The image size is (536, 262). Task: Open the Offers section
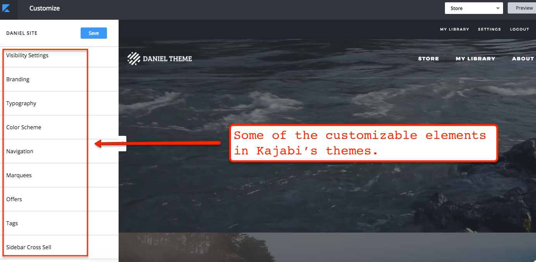tap(59, 199)
